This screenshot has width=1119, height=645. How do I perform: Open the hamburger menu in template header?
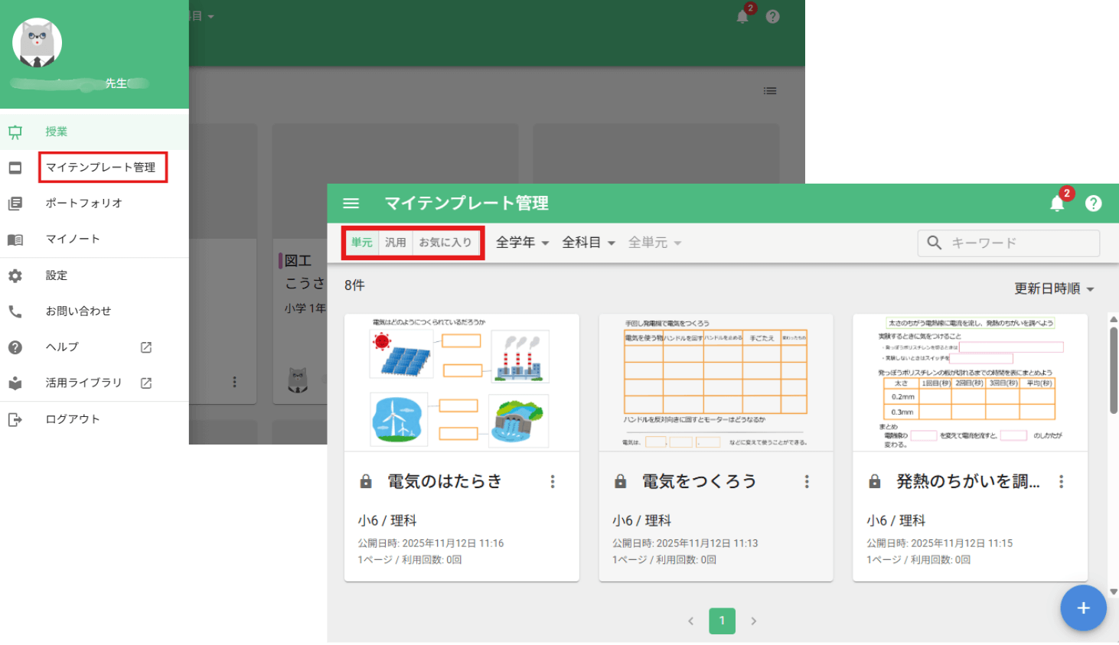pyautogui.click(x=351, y=204)
